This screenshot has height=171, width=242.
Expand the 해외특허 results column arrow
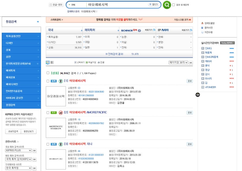pos(118,30)
